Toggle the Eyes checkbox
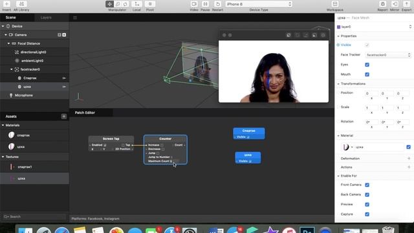Screen dimensions: 414x233 tap(367, 65)
